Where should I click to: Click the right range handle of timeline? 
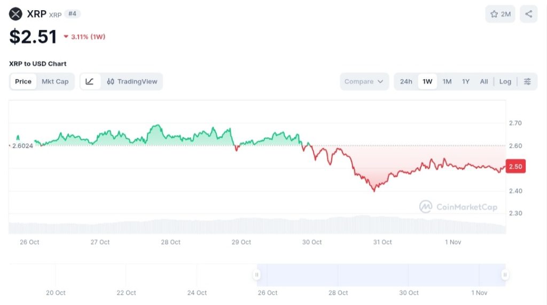coord(505,275)
